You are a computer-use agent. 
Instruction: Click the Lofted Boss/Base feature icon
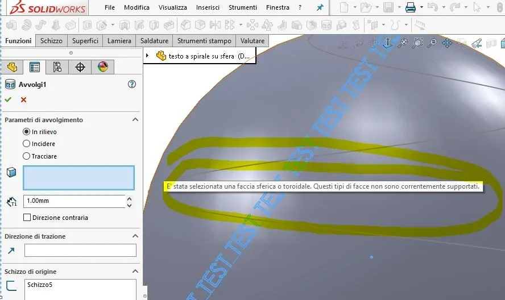(56, 25)
